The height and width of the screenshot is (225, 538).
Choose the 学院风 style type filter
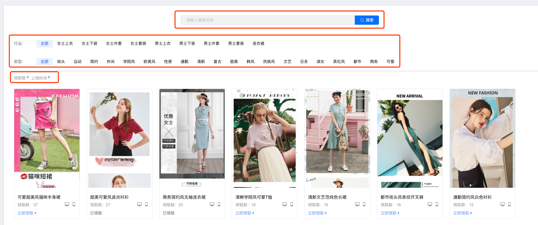click(129, 62)
